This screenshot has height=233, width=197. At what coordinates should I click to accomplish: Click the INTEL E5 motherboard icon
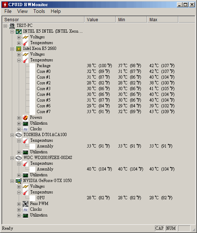click(19, 32)
